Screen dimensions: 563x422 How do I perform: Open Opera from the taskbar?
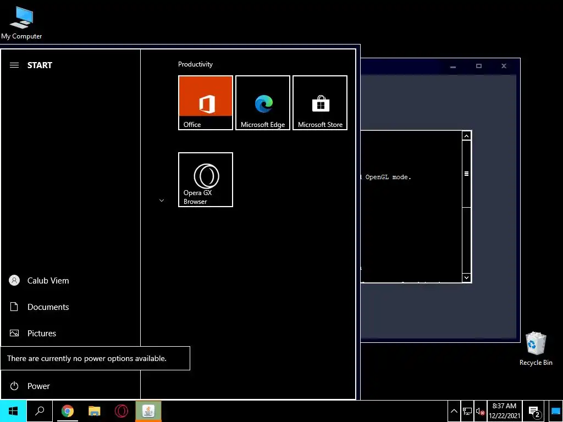coord(122,411)
